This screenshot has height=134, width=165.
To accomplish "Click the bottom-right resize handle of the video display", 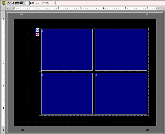I will (x=148, y=115).
